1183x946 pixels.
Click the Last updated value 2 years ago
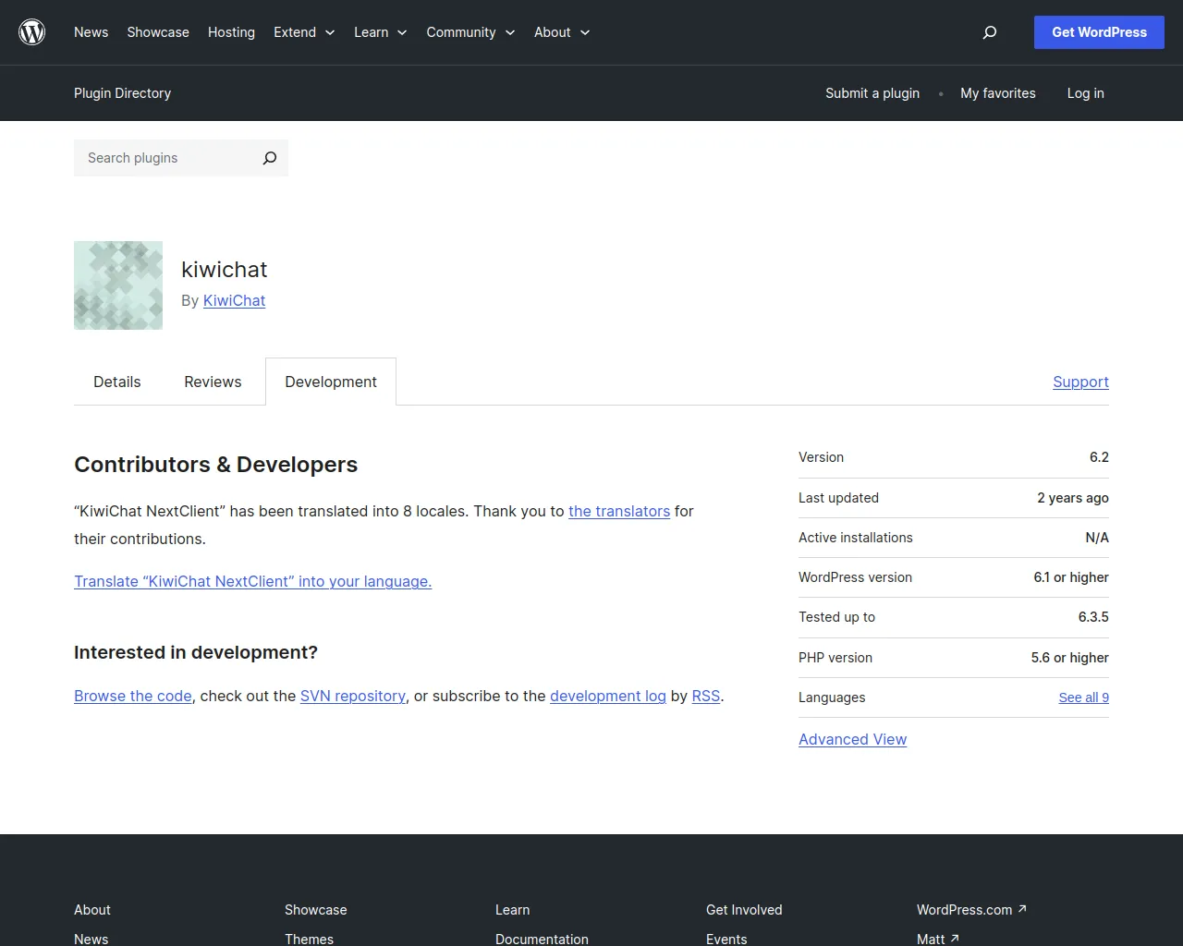click(x=1072, y=498)
